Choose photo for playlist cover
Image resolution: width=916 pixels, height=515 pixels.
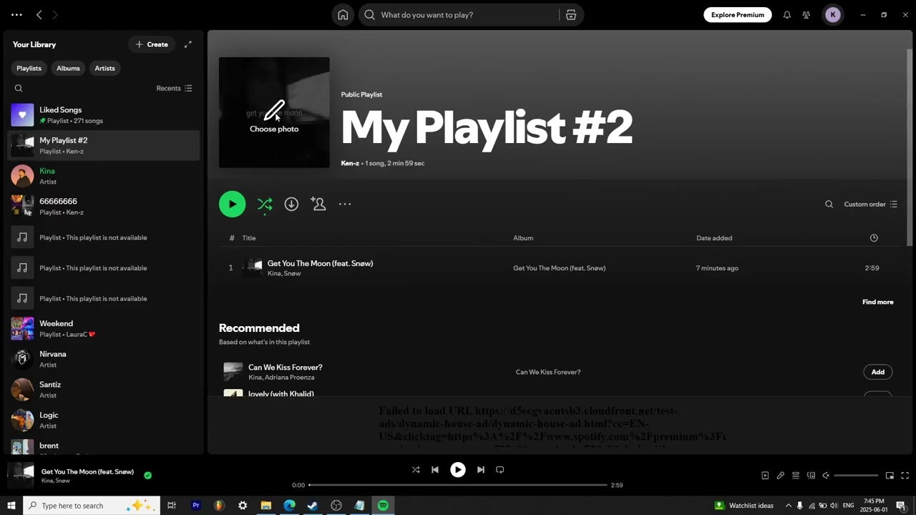pos(274,113)
